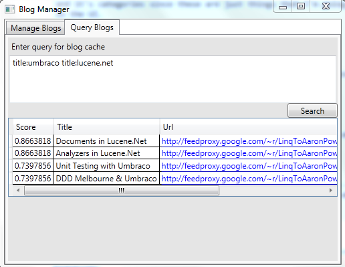345x267 pixels.
Task: Select the 0.8663818 score in first row
Action: coord(33,141)
